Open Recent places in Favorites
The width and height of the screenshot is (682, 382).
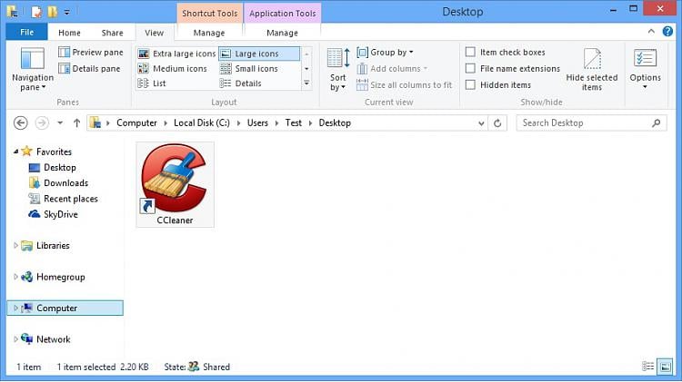63,199
